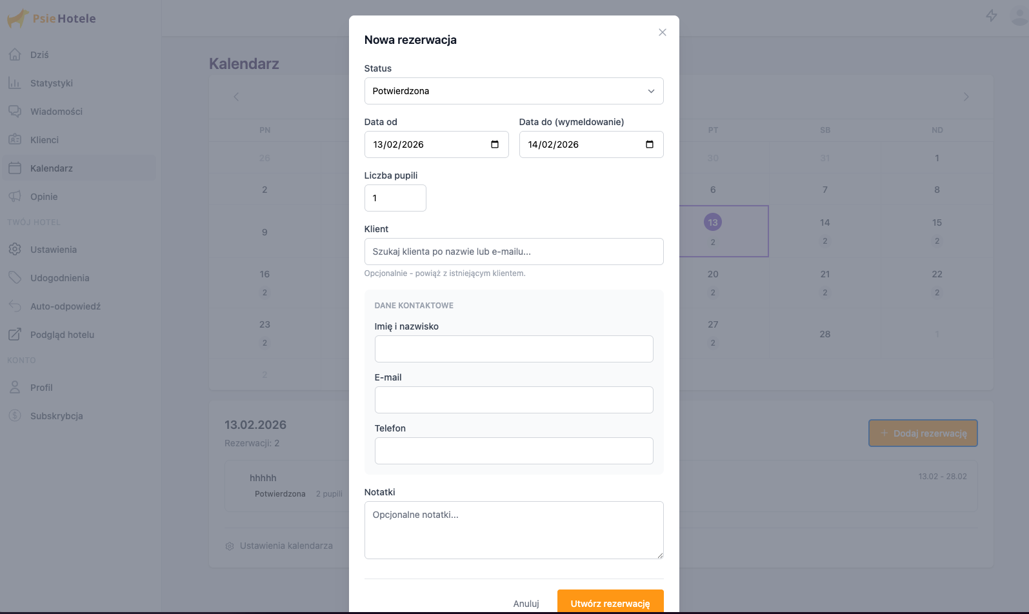1029x614 pixels.
Task: Focus the Imię i nazwisko field
Action: coord(514,349)
